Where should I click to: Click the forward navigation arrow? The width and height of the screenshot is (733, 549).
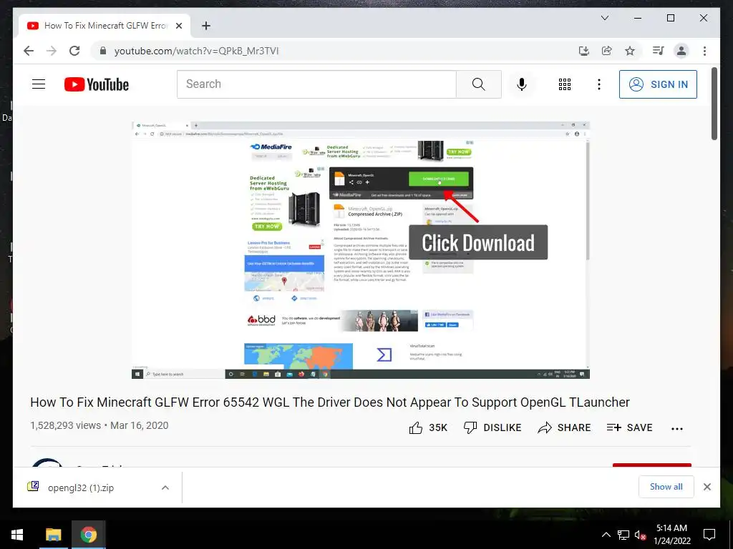pos(52,51)
